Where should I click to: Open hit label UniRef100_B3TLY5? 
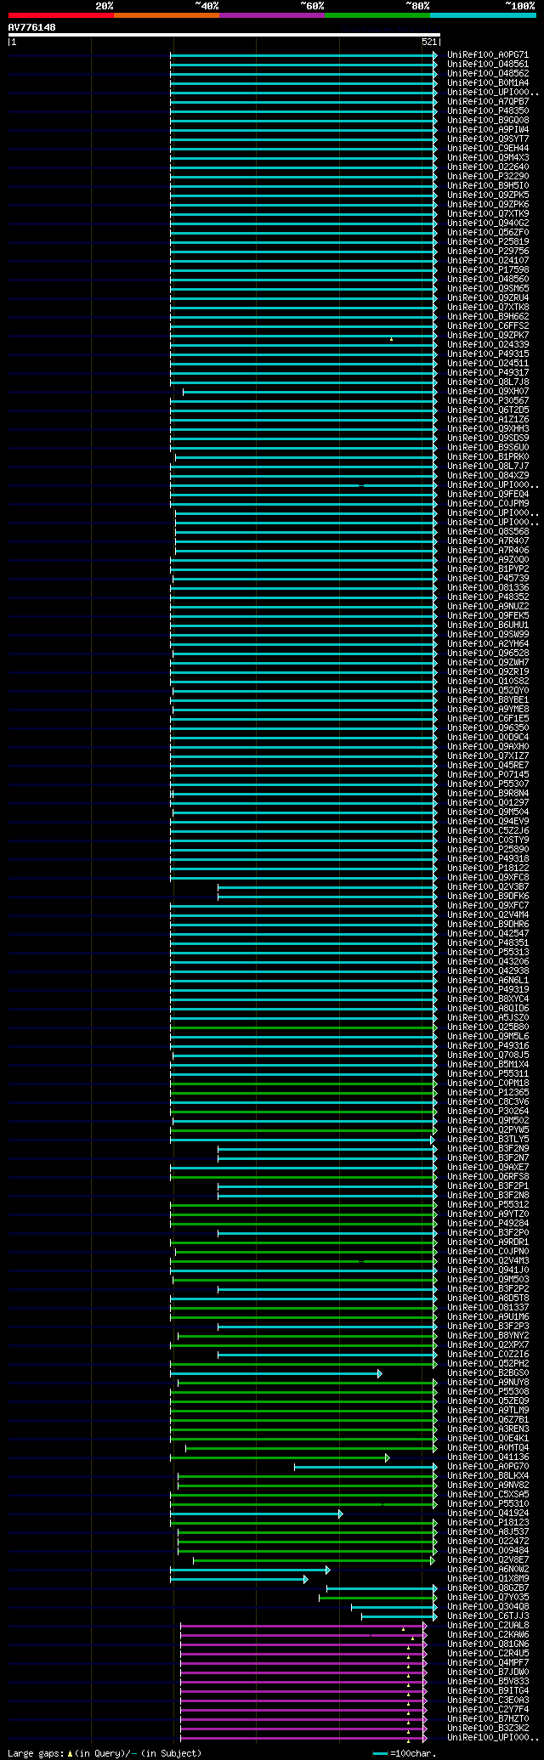(488, 1139)
